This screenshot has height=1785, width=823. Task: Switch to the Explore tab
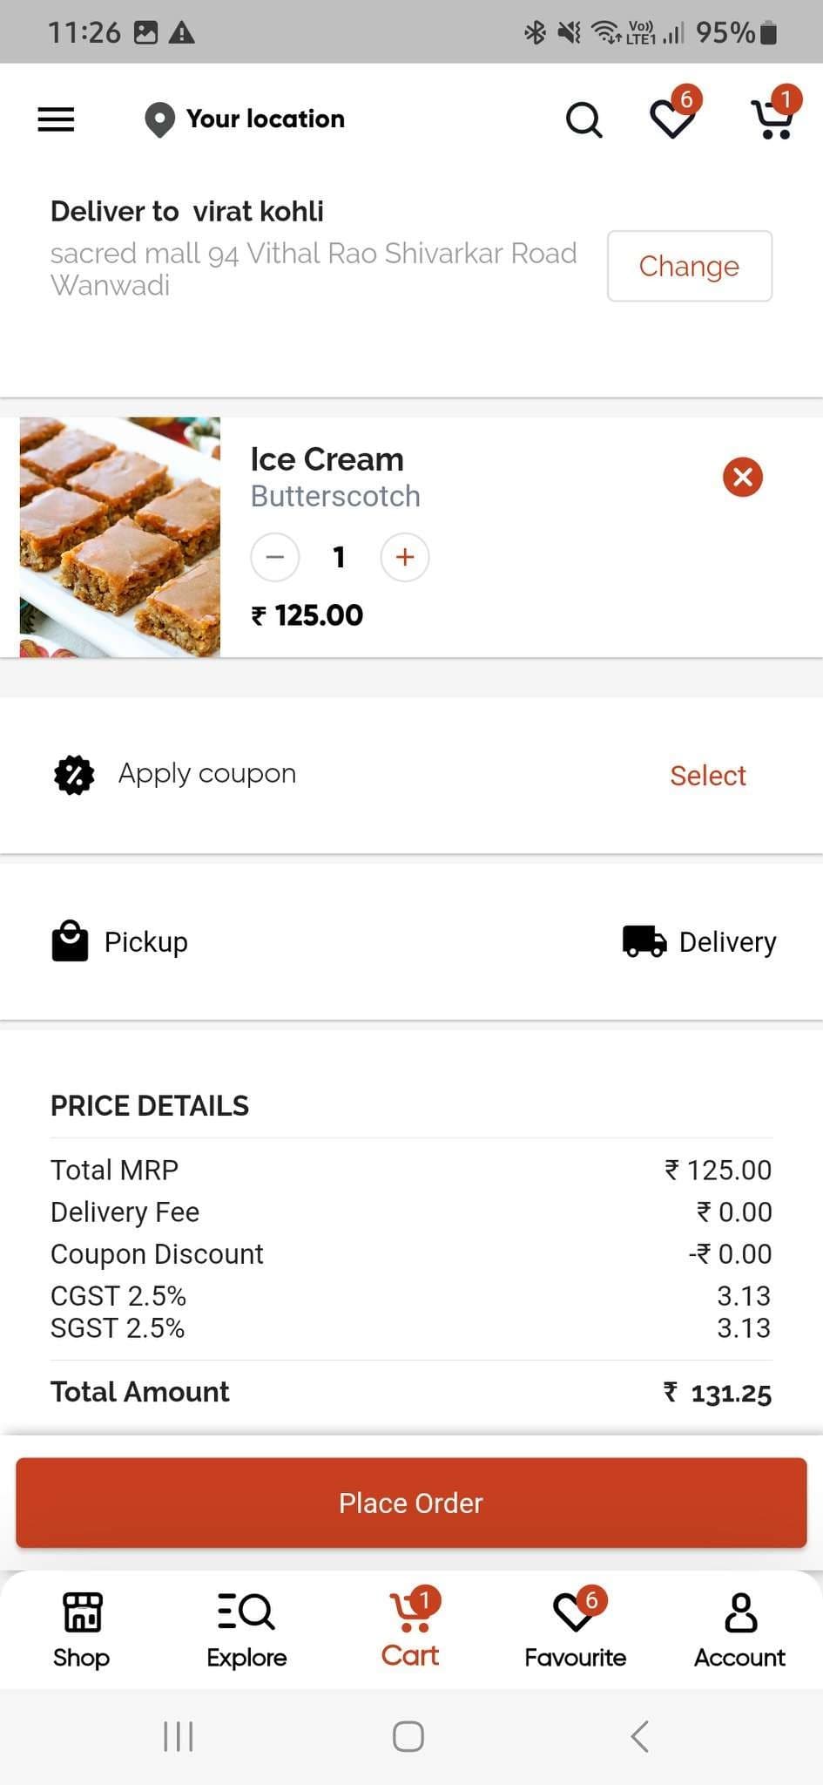[x=246, y=1629]
